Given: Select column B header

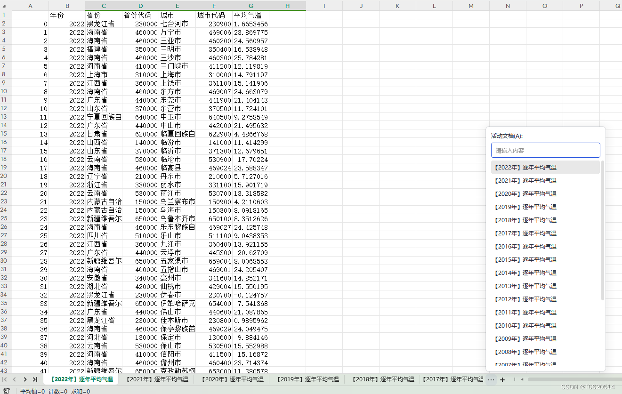Looking at the screenshot, I should pos(67,6).
